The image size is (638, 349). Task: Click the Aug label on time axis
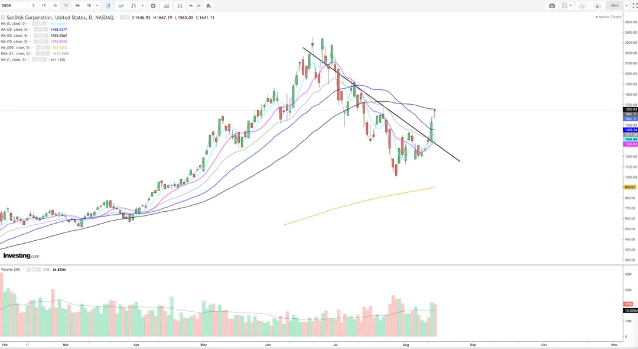405,345
